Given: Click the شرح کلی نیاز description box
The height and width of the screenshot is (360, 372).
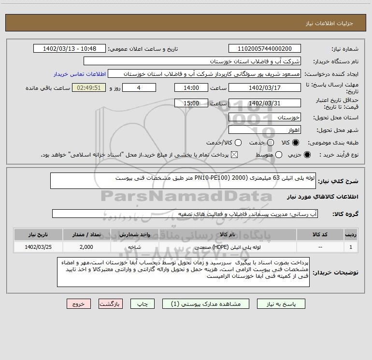Looking at the screenshot, I should (183, 181).
